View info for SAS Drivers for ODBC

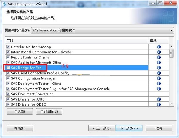click(159, 104)
